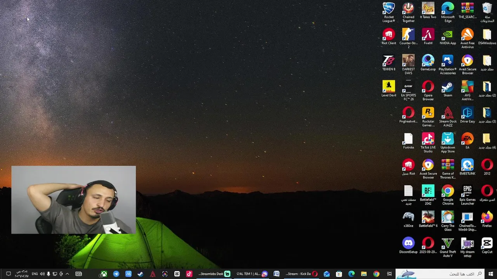The height and width of the screenshot is (279, 497).
Task: Open Uptodown App Store shortcut
Action: pyautogui.click(x=448, y=143)
